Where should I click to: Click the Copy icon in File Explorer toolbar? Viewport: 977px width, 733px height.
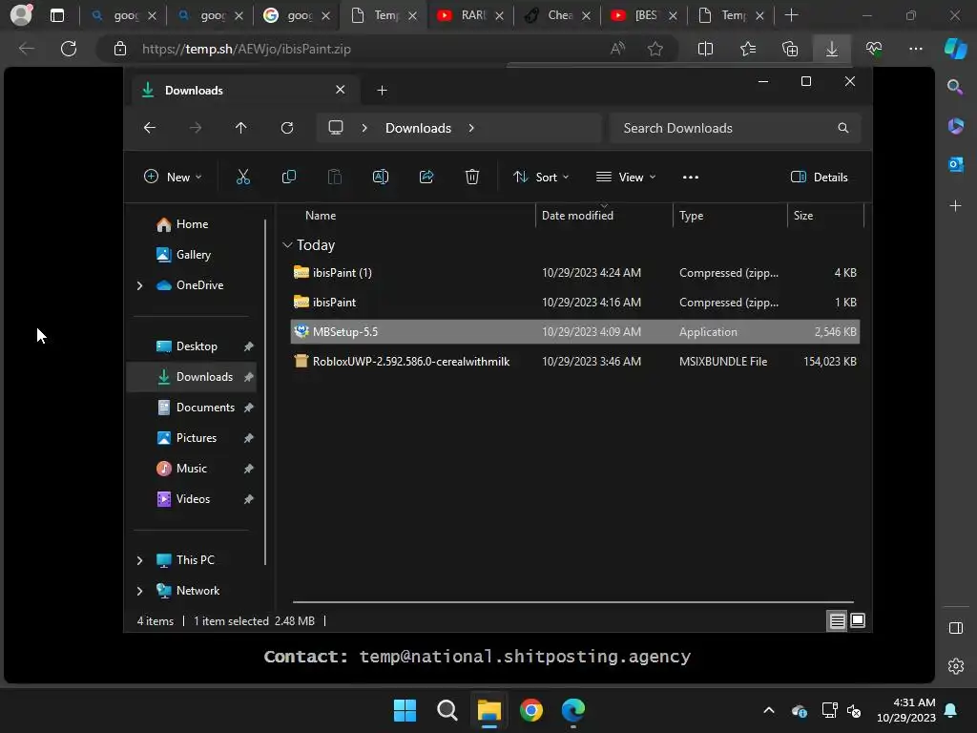click(288, 177)
